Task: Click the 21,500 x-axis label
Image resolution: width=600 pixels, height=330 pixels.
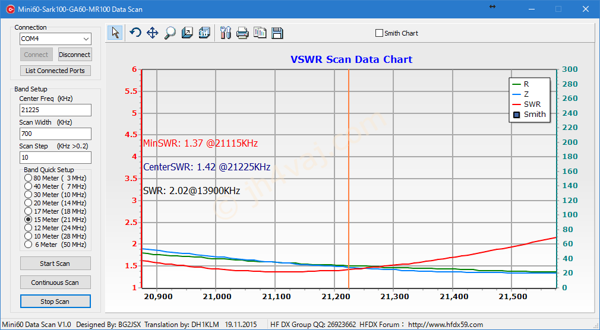Action: pos(511,296)
